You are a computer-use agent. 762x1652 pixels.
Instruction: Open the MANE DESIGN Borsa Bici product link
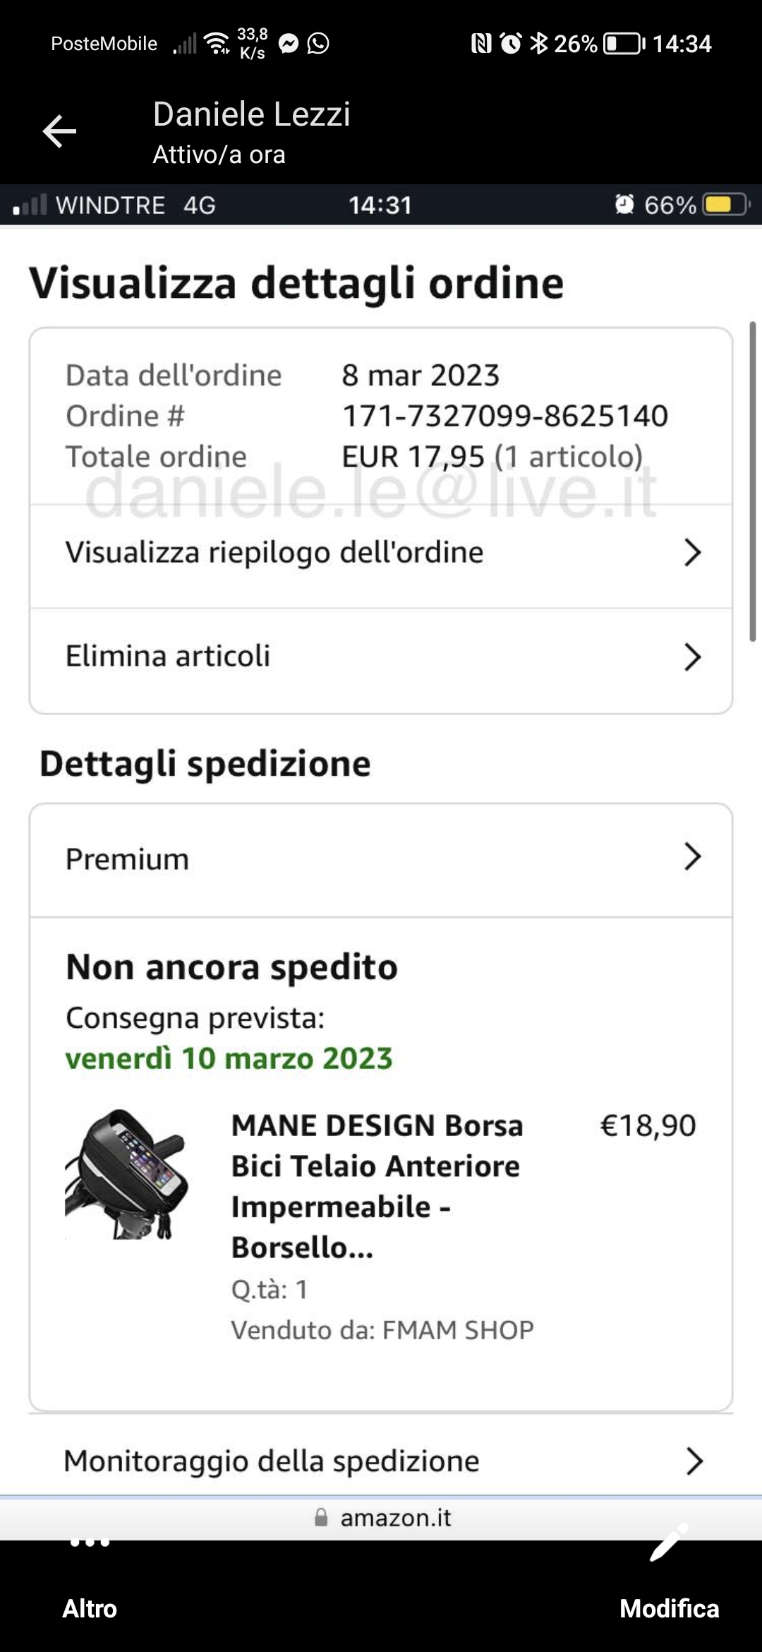[x=377, y=1186]
